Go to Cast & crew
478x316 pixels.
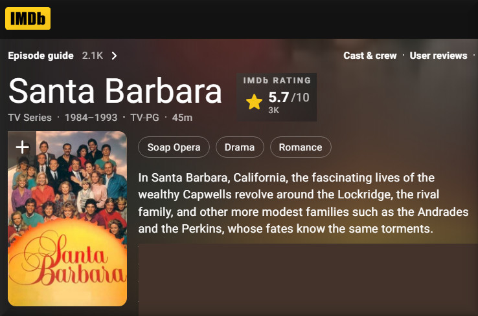[x=370, y=56]
